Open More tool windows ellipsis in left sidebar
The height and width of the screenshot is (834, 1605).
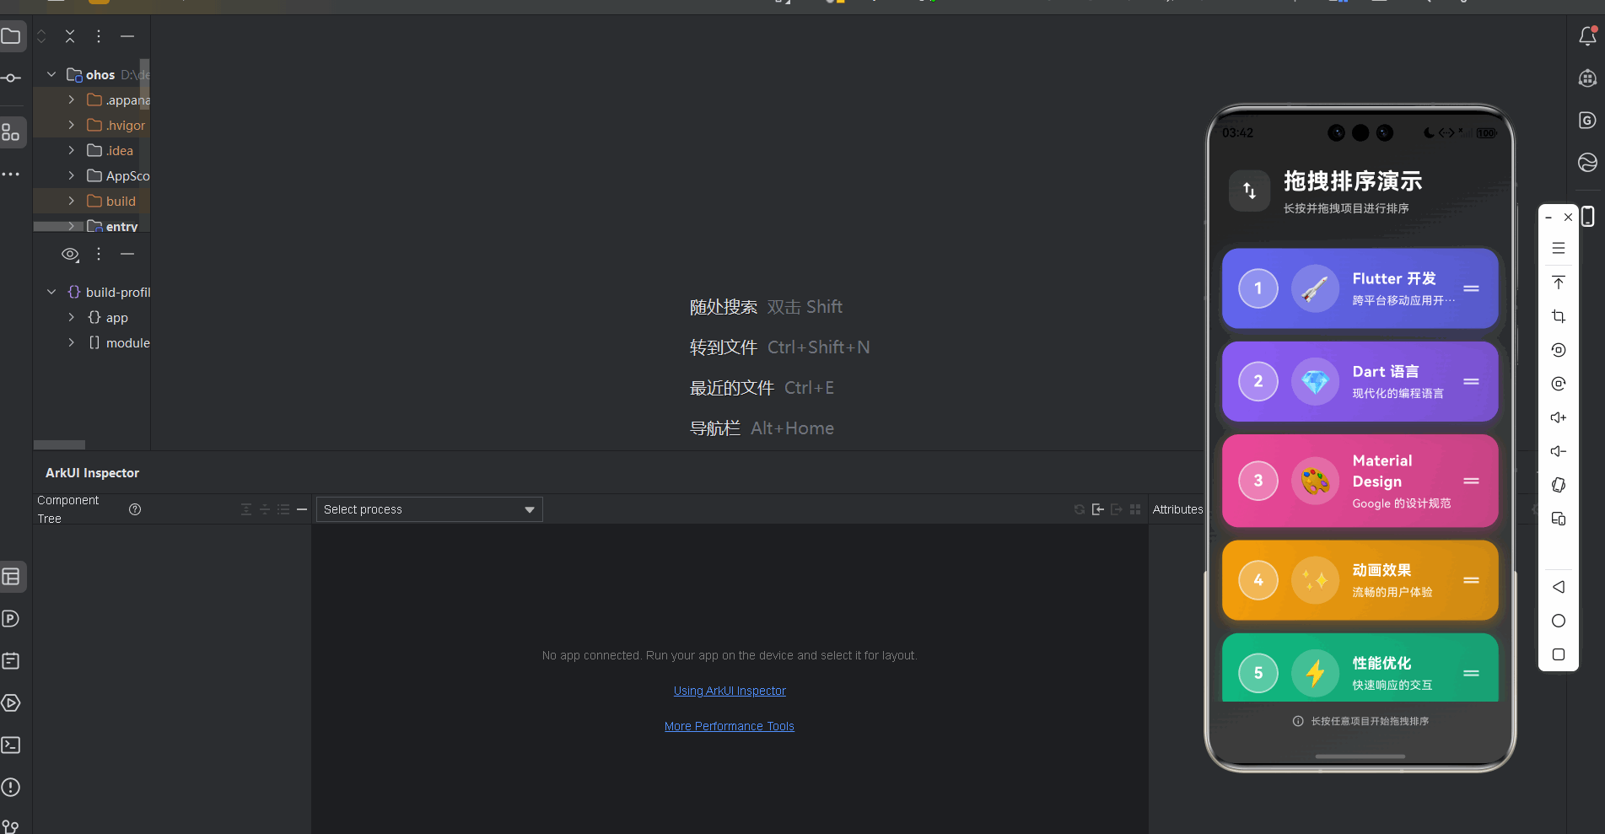click(x=11, y=175)
